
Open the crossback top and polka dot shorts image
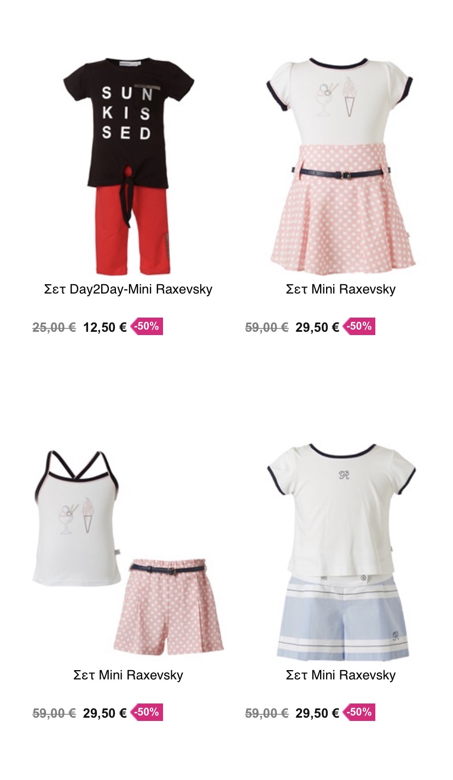129,552
